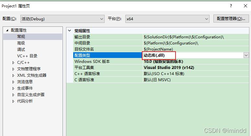The image size is (251, 136).
Task: Select the 自定义生成步骤 tree label
Action: [31, 95]
